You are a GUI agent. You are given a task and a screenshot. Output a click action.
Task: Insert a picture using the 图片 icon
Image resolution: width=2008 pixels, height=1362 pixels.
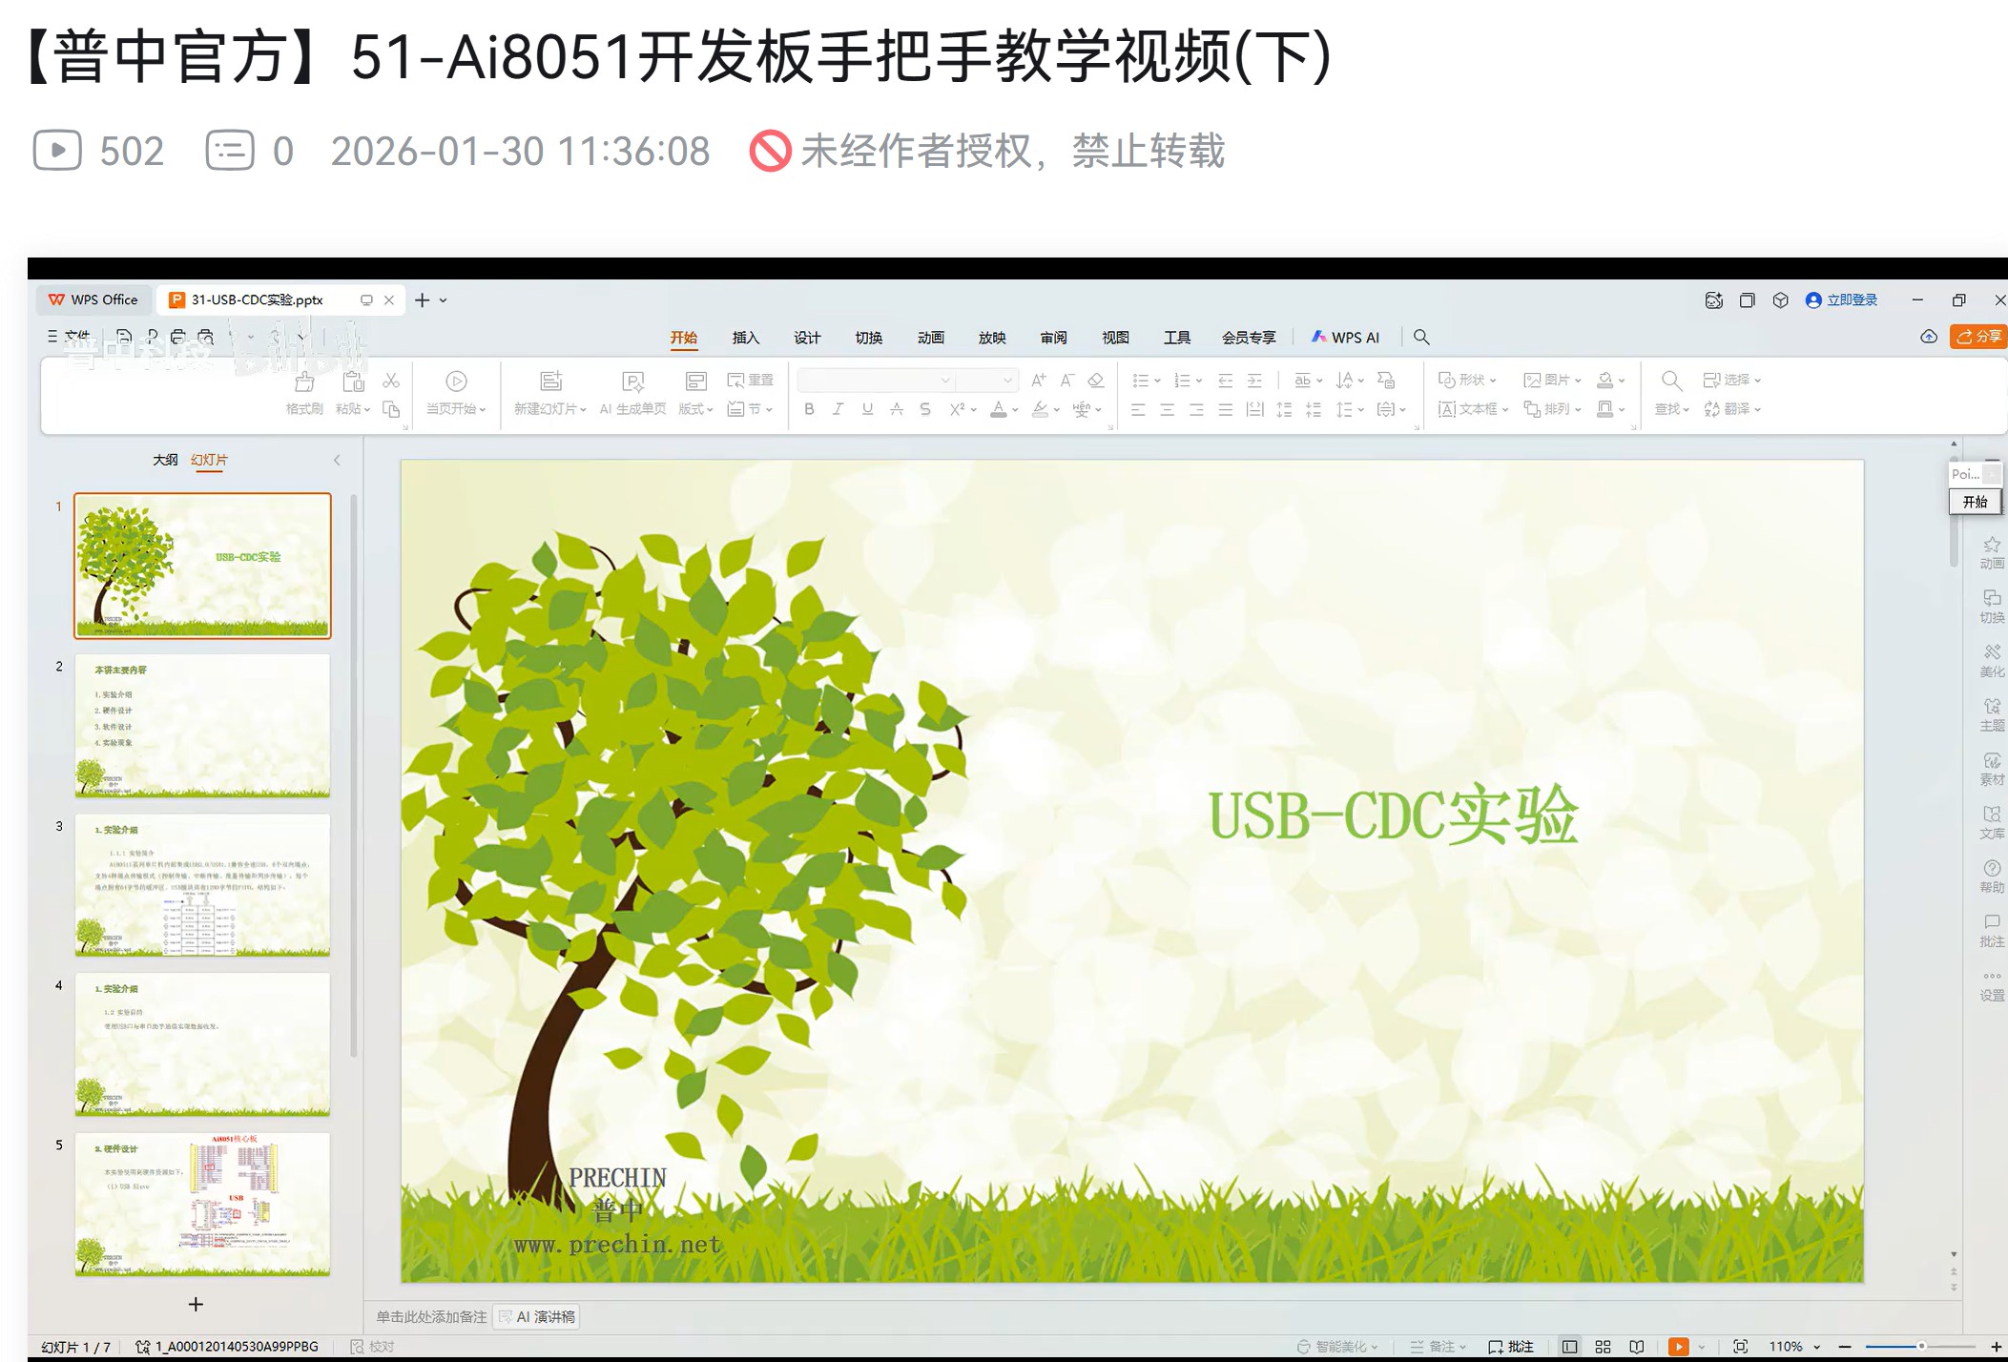(1545, 380)
